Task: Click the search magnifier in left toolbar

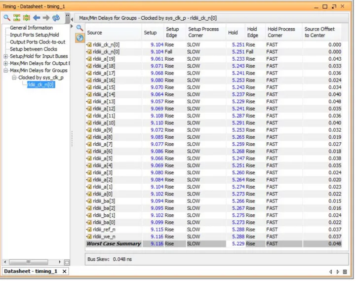Action: point(7,17)
